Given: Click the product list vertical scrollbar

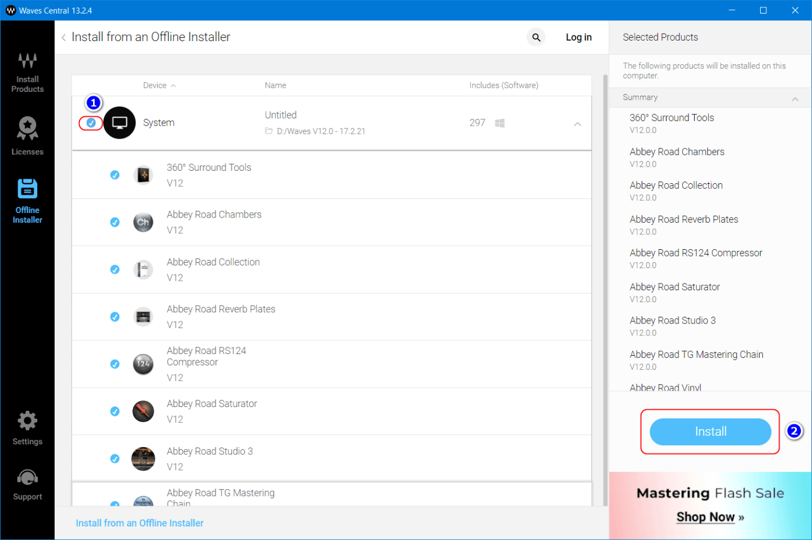Looking at the screenshot, I should [606, 290].
